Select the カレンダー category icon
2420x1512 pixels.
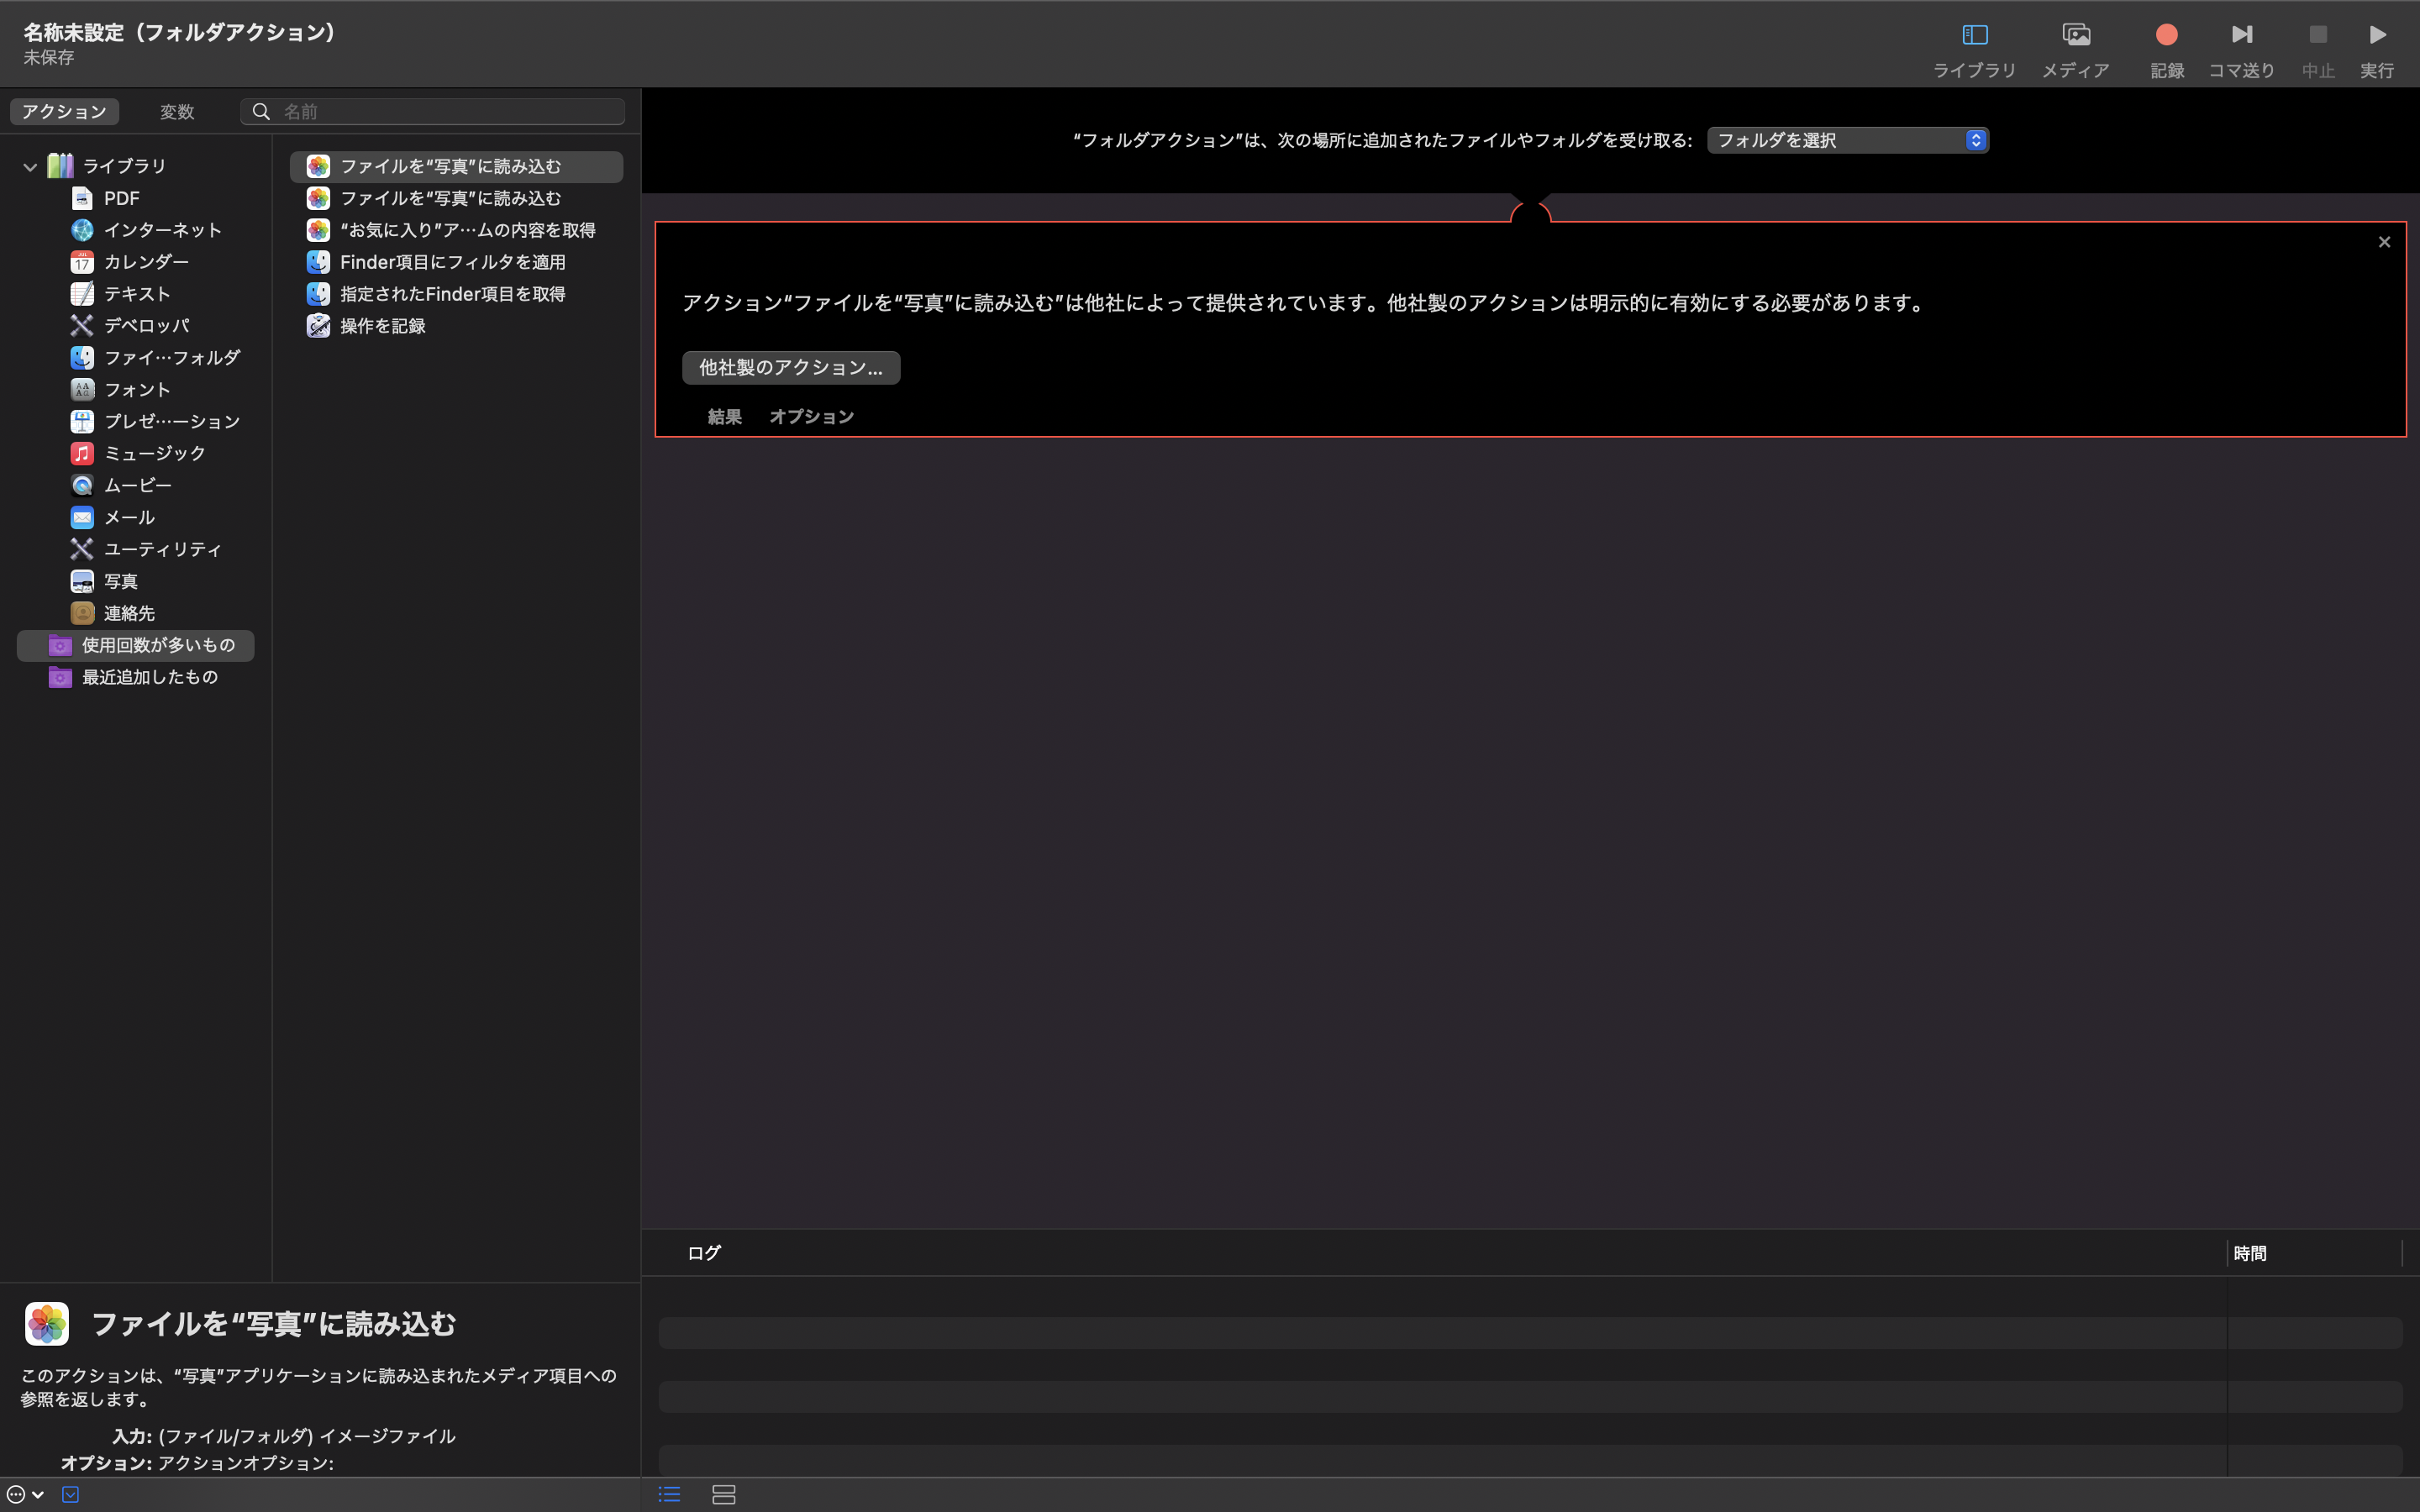[x=82, y=262]
